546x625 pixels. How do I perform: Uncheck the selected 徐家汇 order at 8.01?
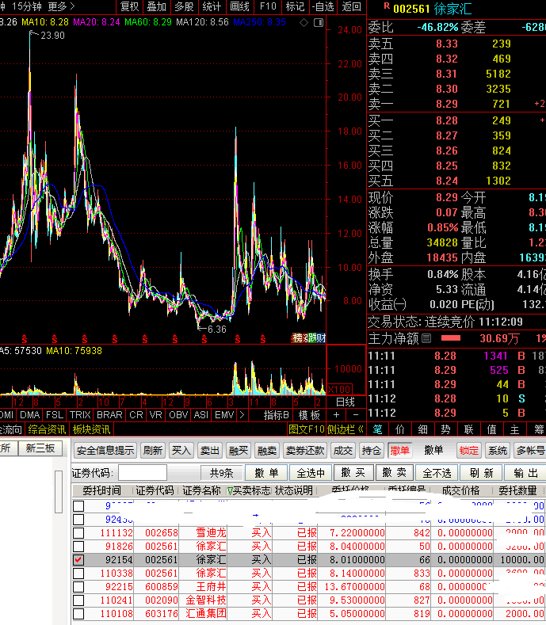click(x=78, y=560)
